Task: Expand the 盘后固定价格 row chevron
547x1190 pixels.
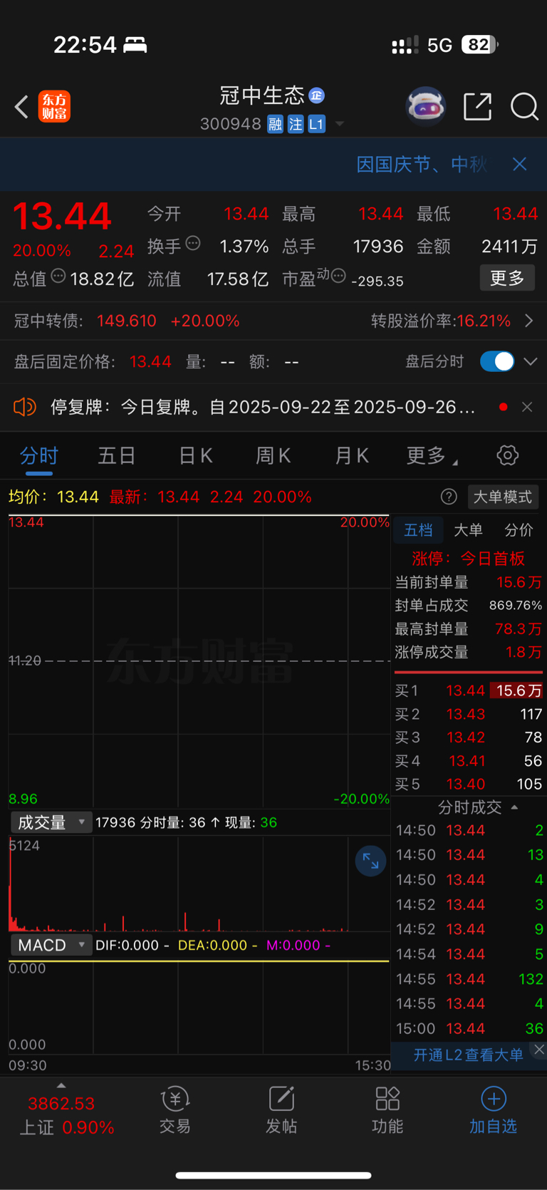Action: click(531, 361)
